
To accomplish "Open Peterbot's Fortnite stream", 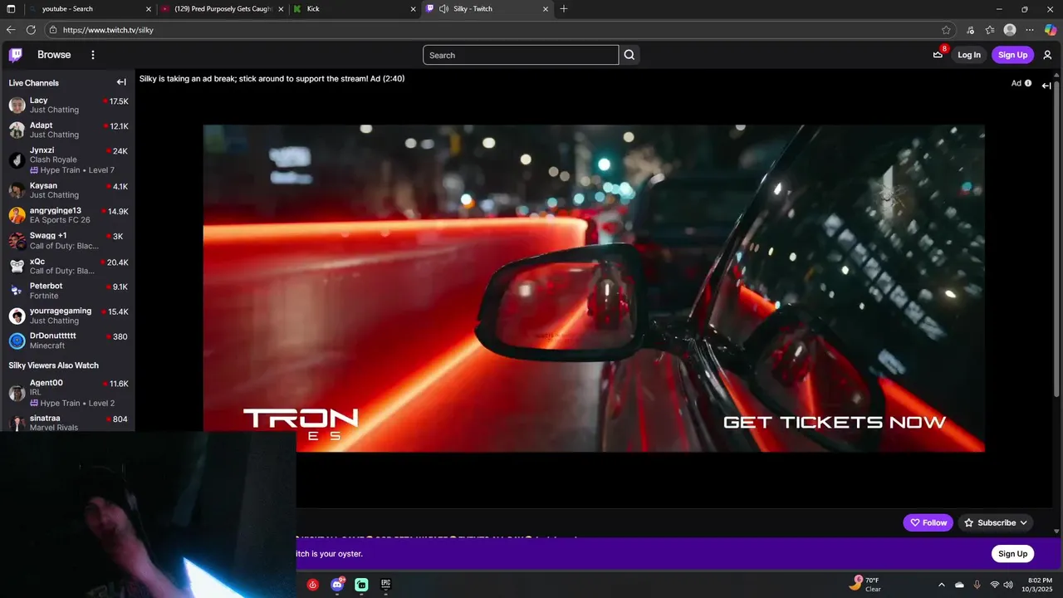I will tap(68, 291).
